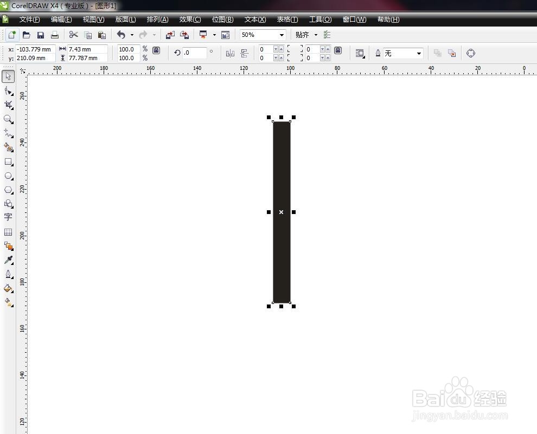The width and height of the screenshot is (537, 434).
Task: Select the Rectangle tool
Action: 8,162
